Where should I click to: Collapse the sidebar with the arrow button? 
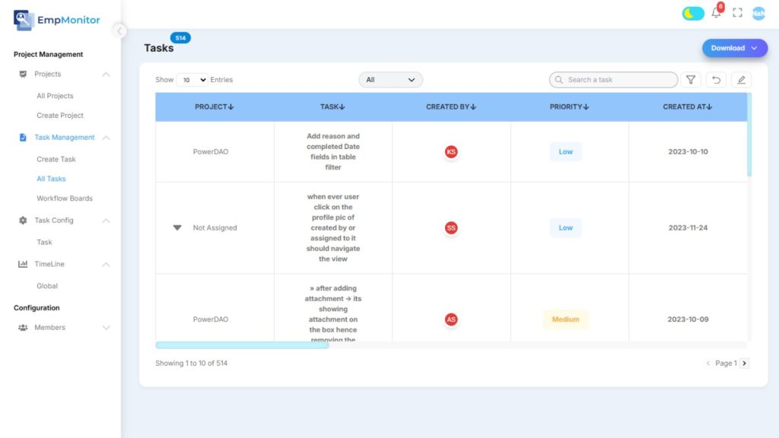click(119, 31)
